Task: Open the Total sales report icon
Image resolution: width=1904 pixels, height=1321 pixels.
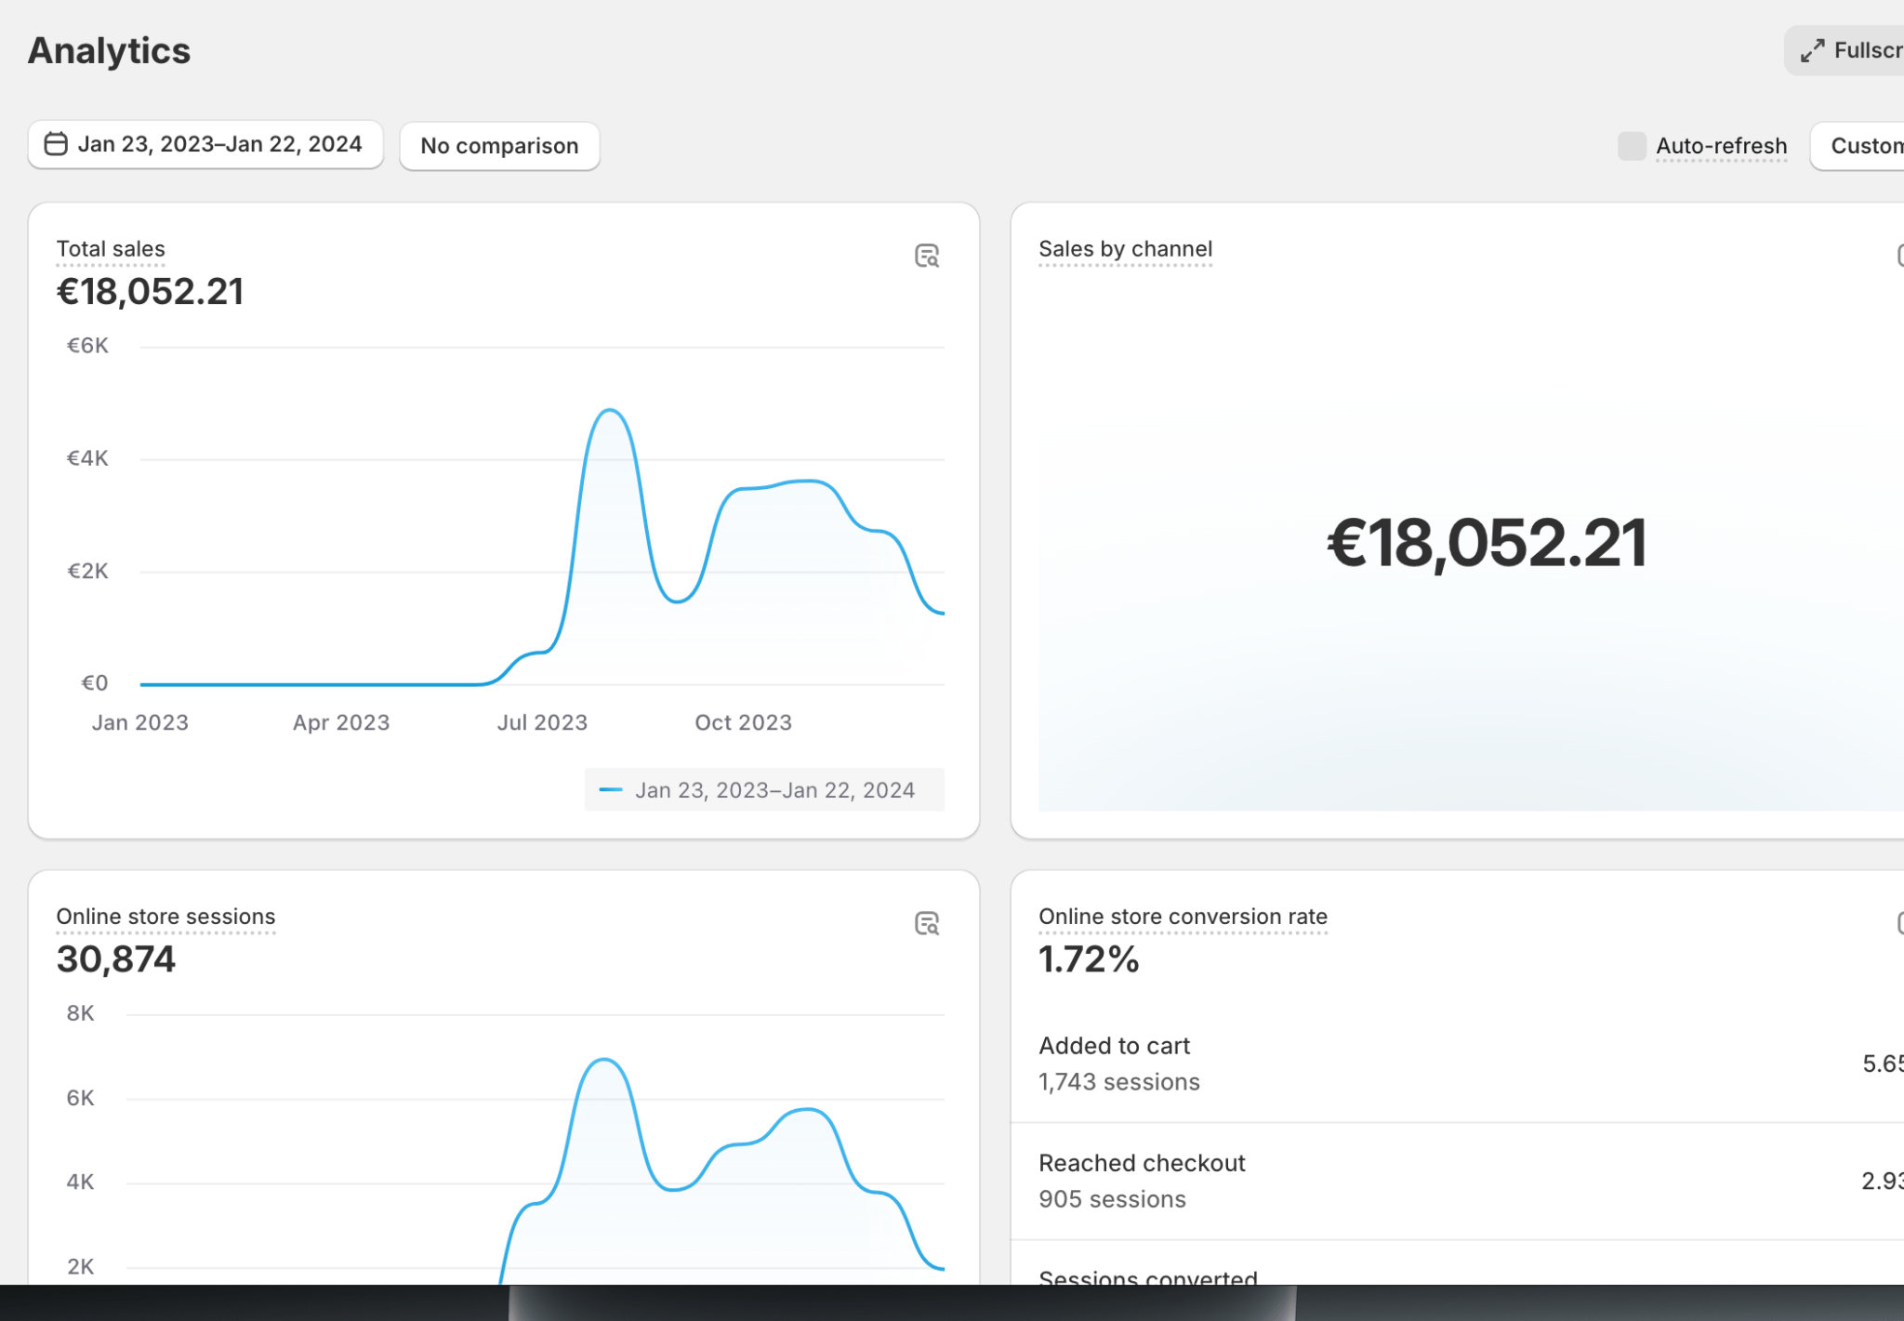Action: coord(926,256)
